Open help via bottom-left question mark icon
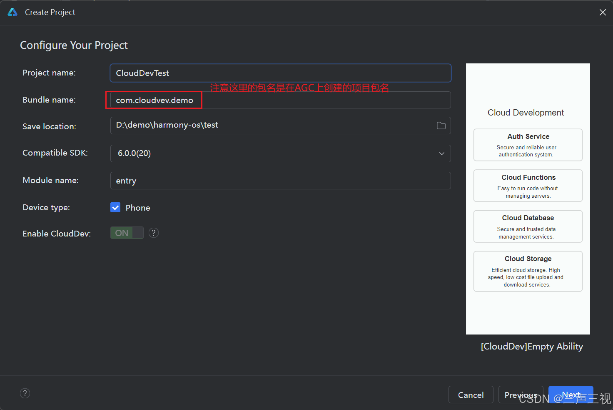Viewport: 613px width, 410px height. coord(25,393)
